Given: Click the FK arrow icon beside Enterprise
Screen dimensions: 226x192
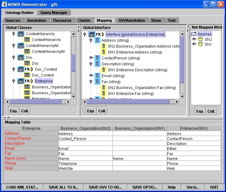Looking at the screenshot, I should coord(32,81).
